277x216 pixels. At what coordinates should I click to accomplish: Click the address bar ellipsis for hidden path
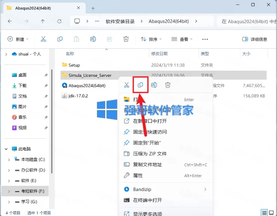tap(97, 21)
